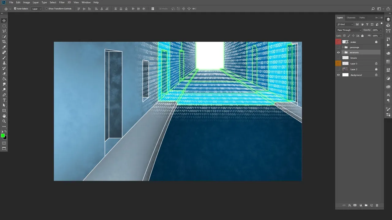Select the Elliptical Marquee tool
This screenshot has width=392, height=220.
4,26
